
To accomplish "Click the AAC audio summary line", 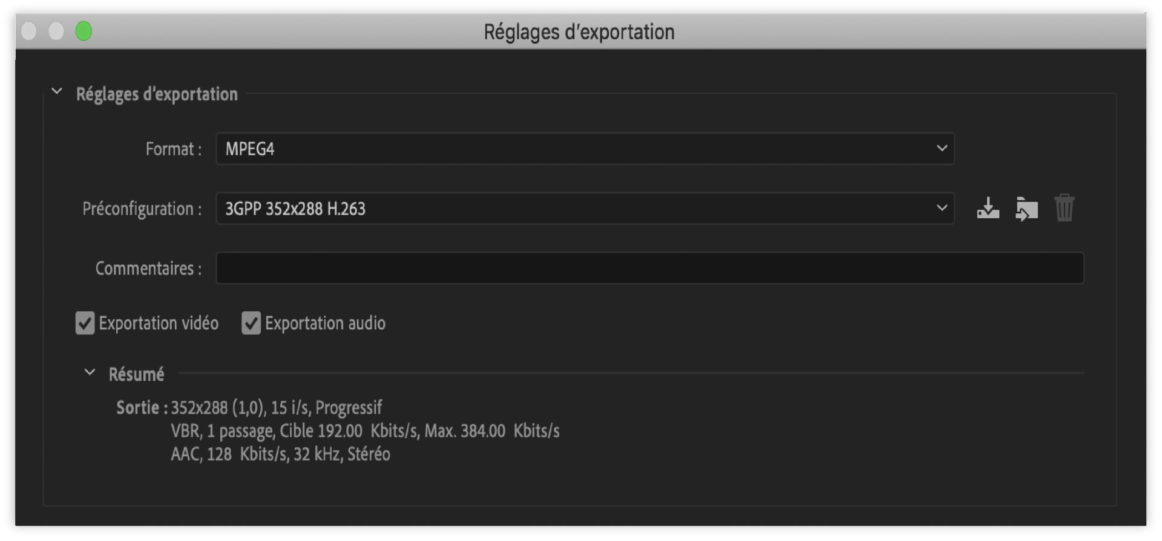I will pyautogui.click(x=280, y=454).
